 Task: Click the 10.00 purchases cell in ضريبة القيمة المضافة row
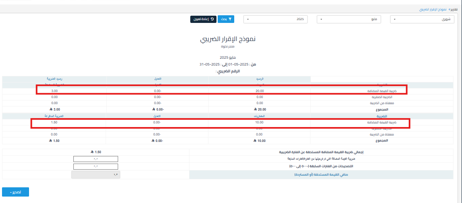[x=260, y=123]
